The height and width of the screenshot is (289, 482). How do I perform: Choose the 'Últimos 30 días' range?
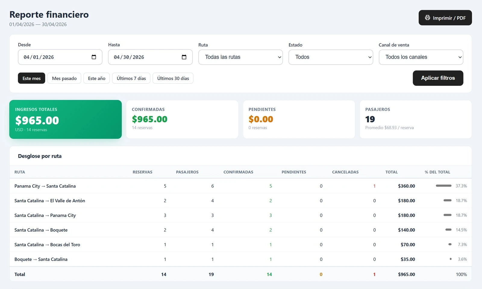point(173,78)
